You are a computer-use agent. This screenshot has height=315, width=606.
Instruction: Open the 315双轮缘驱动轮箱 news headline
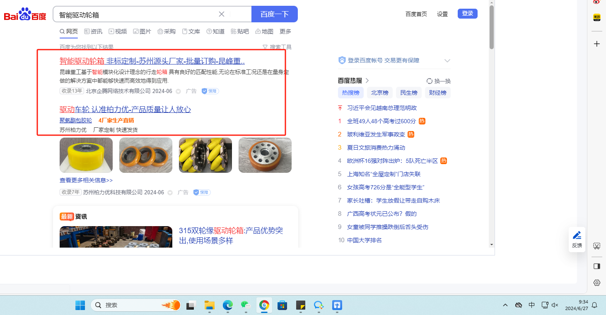[x=231, y=235]
